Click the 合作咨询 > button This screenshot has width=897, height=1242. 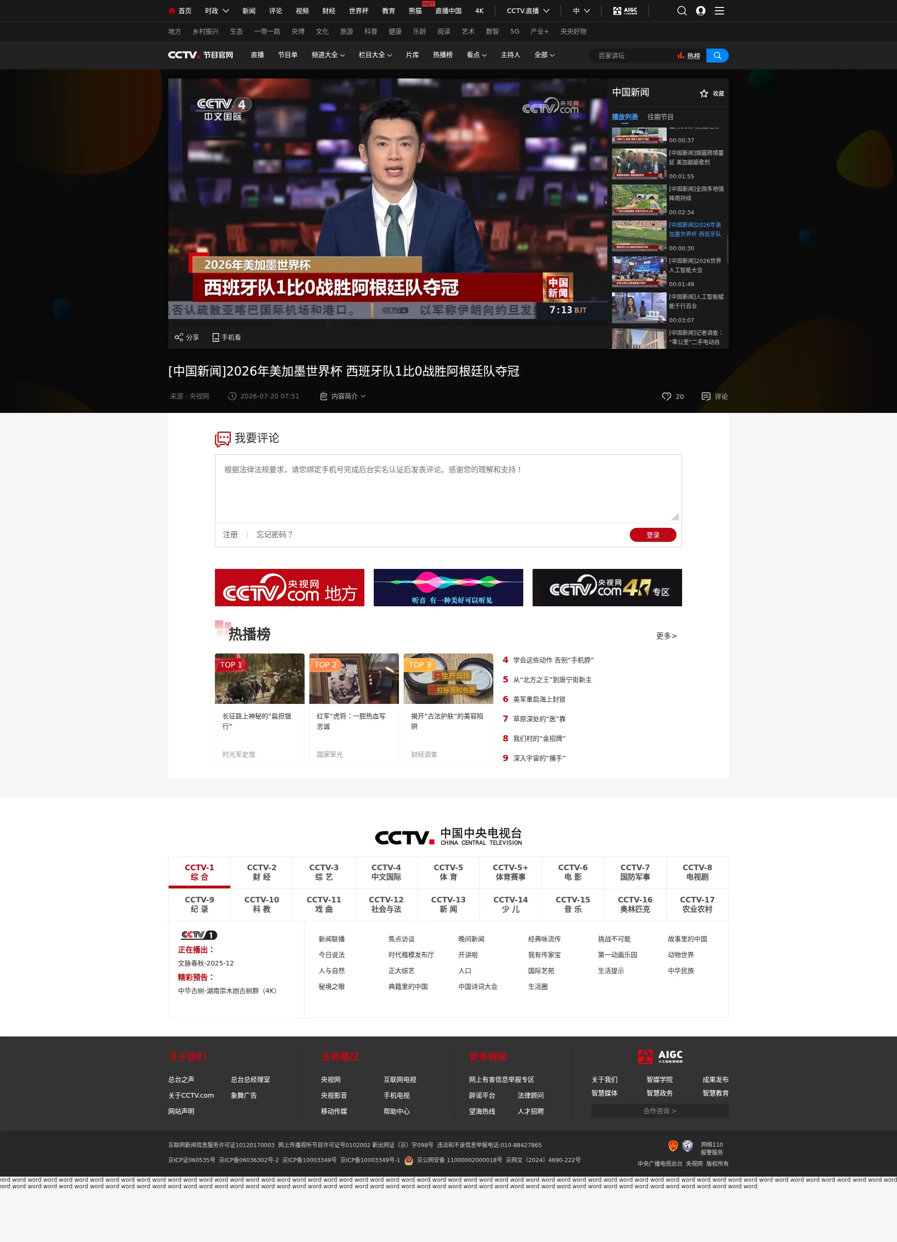point(660,1111)
